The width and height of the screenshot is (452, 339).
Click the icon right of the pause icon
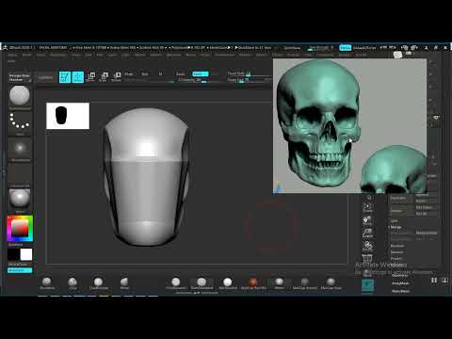pyautogui.click(x=444, y=280)
